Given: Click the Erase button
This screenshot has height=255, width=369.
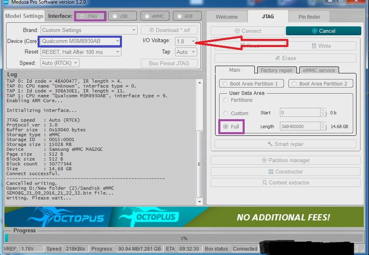Looking at the screenshot, I should tap(286, 58).
